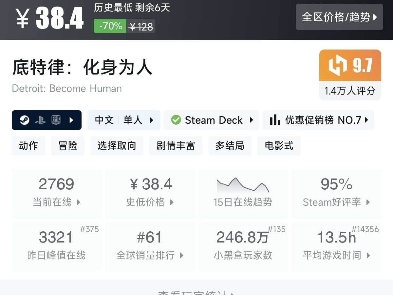The width and height of the screenshot is (393, 295).
Task: Open the 平均游戏时间 13.5h card
Action: coord(336,247)
